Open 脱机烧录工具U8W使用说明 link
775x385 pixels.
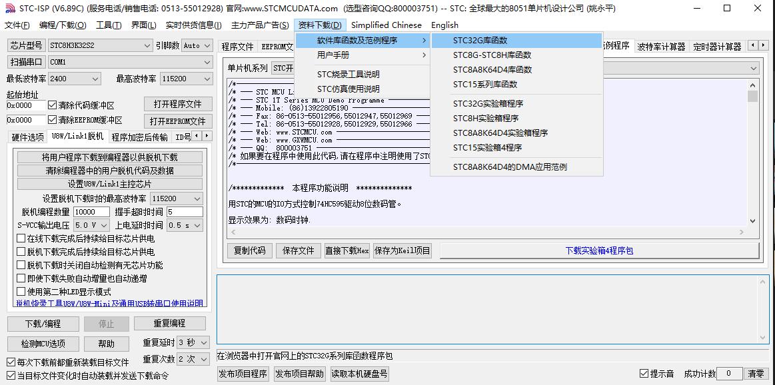[x=110, y=304]
